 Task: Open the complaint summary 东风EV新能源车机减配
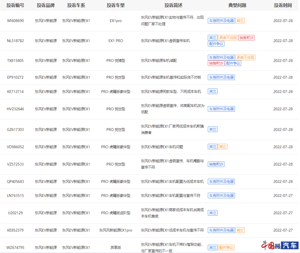tap(159, 61)
